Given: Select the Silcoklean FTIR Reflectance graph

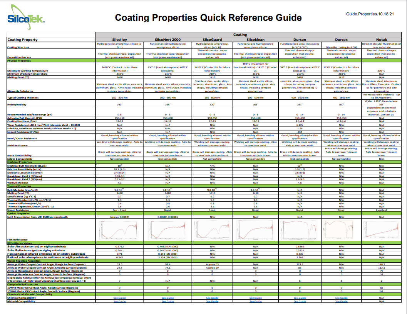Looking at the screenshot, I should [x=255, y=230].
